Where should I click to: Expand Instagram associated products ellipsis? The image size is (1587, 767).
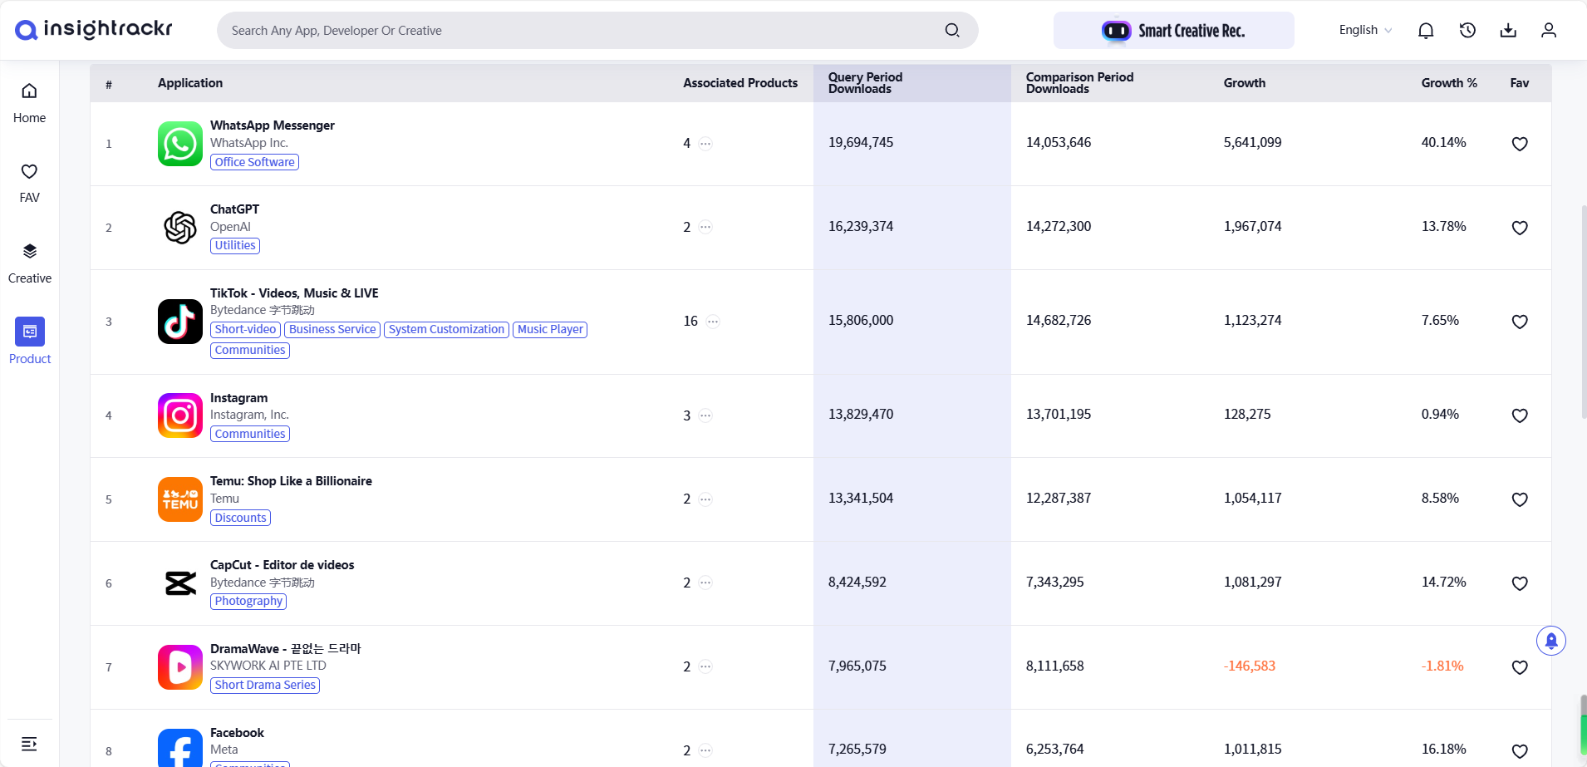pyautogui.click(x=705, y=415)
